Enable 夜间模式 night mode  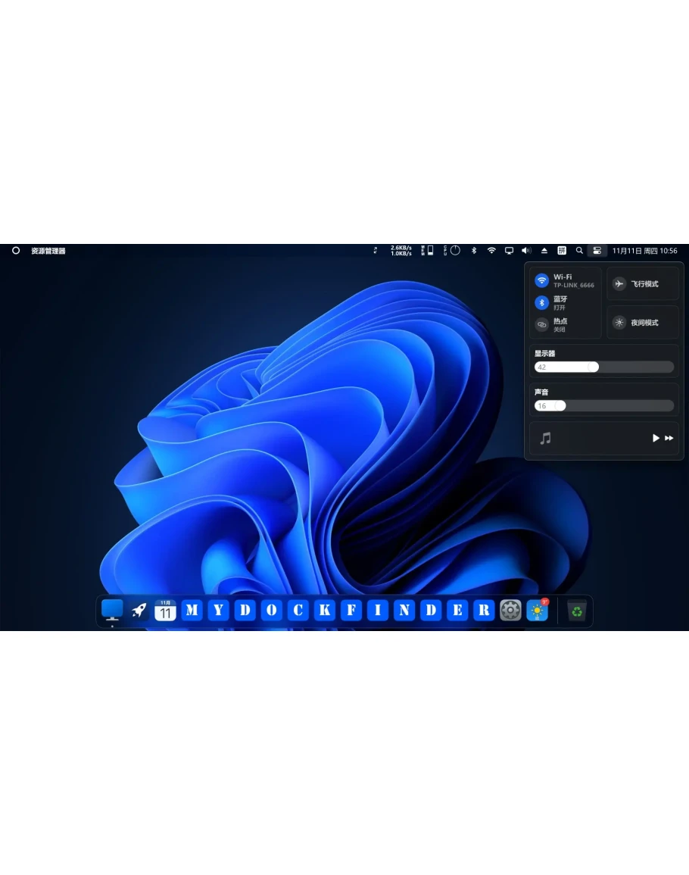[619, 323]
